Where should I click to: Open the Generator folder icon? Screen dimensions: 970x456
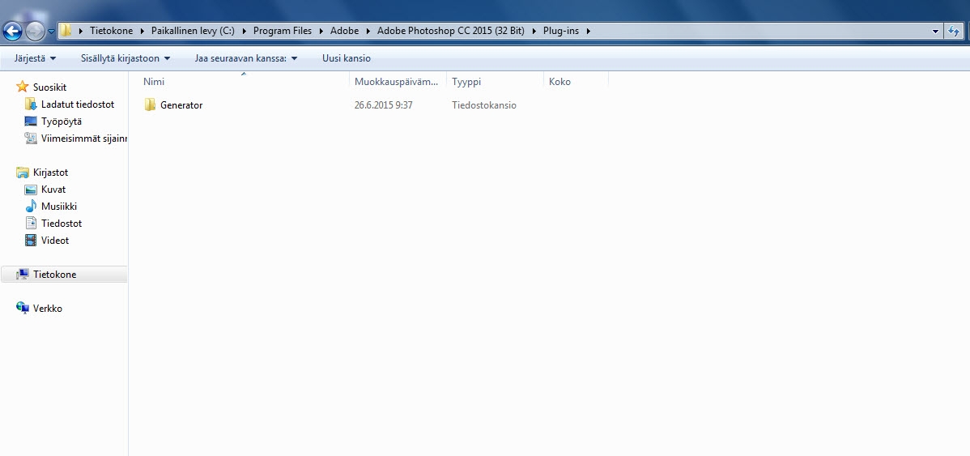tap(150, 105)
